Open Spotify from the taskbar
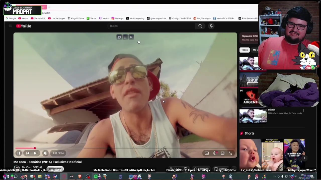 point(96,177)
